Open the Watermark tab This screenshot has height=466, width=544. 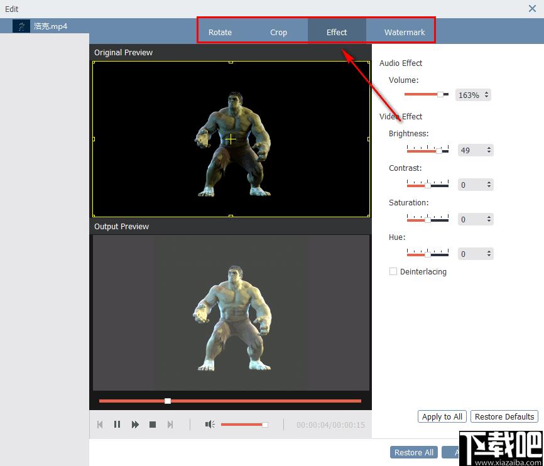(404, 32)
